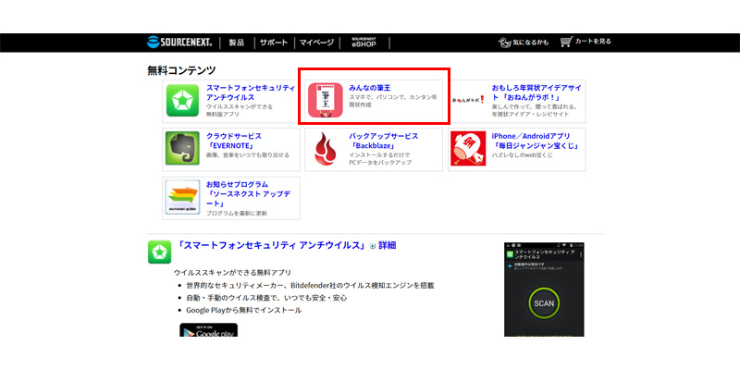Open バックアップサービス「Backblaze」 link

(383, 141)
